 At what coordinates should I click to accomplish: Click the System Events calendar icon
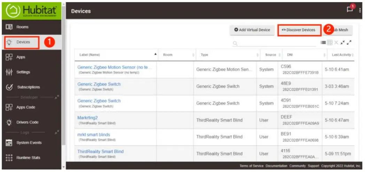click(x=9, y=143)
